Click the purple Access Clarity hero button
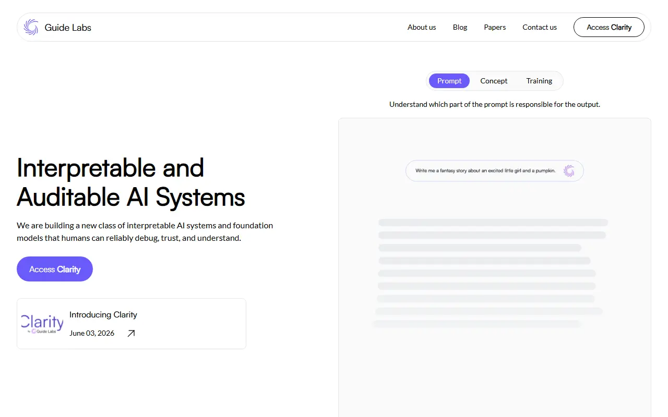 pos(55,269)
